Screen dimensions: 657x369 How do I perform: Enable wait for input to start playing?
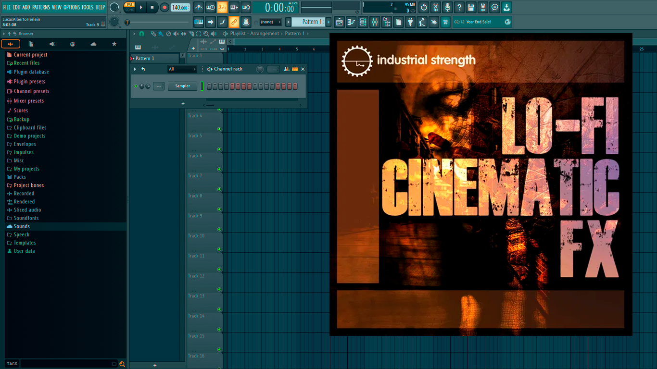(210, 7)
